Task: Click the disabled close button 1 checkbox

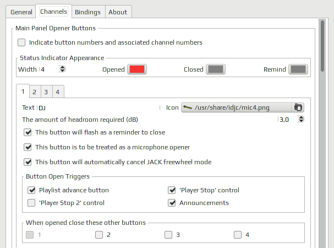Action: coord(30,235)
